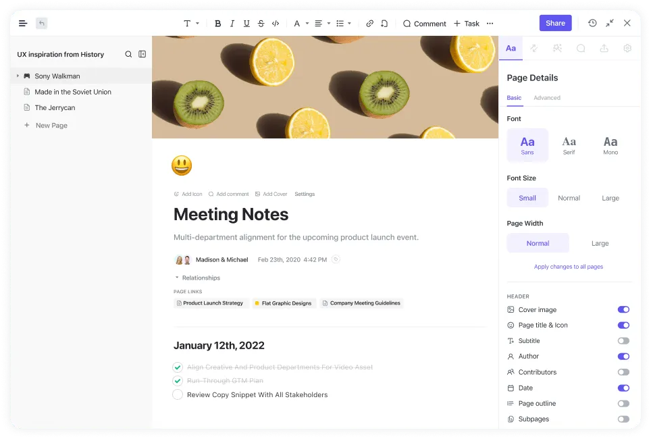Open the link insertion icon
The height and width of the screenshot is (439, 651).
click(x=369, y=23)
